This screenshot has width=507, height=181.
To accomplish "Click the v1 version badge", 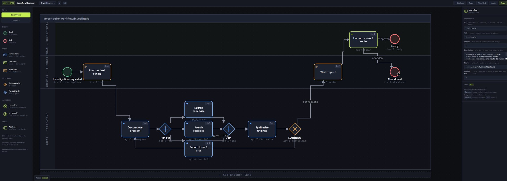I will 65,3.
